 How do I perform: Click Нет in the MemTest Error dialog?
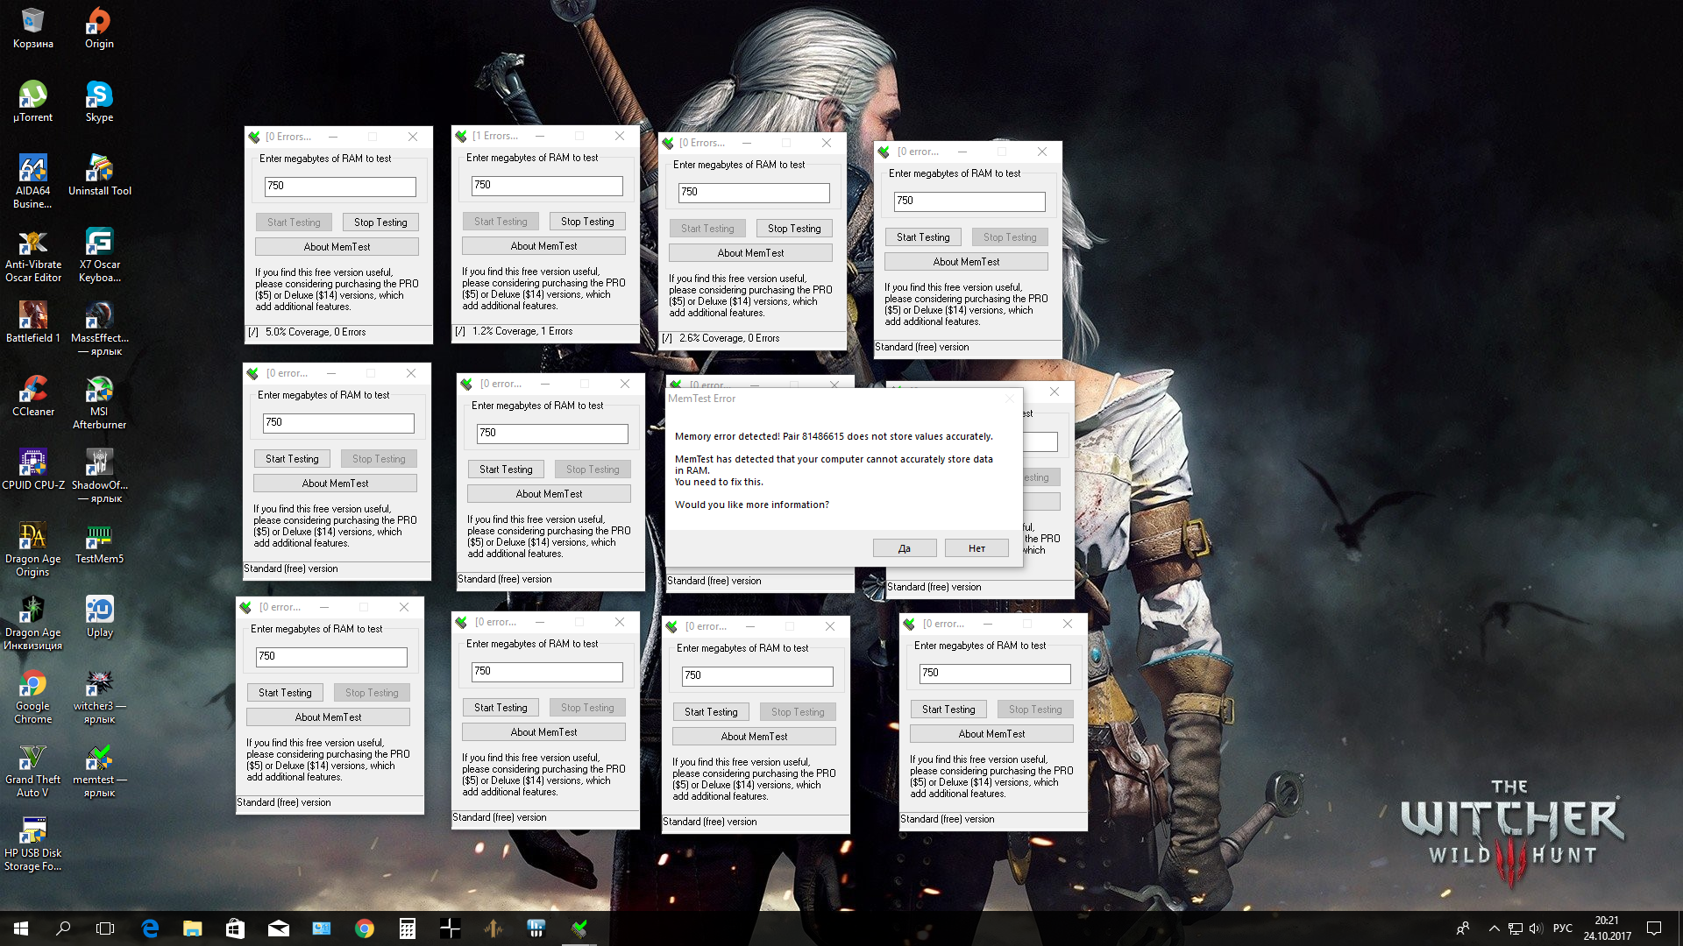click(x=976, y=548)
